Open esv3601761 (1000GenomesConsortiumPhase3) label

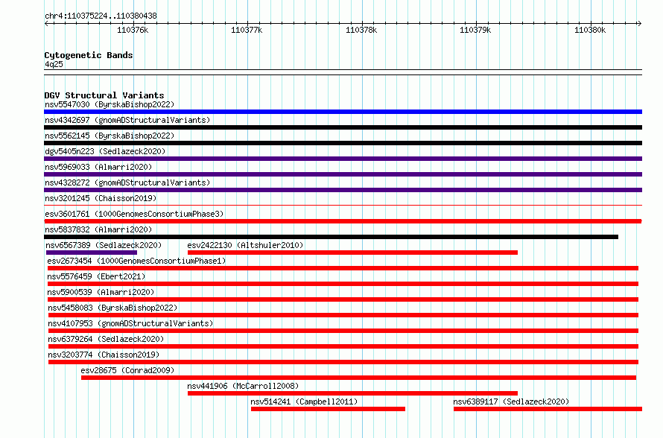click(134, 214)
